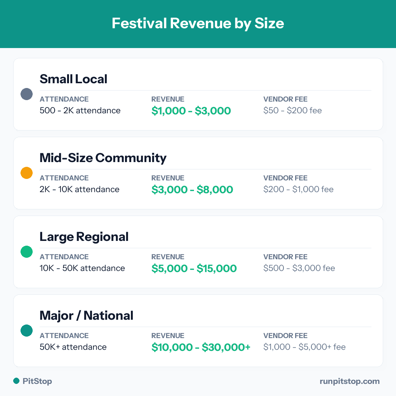Click the $200 - $1,000 fee value
The width and height of the screenshot is (396, 396).
click(x=298, y=190)
